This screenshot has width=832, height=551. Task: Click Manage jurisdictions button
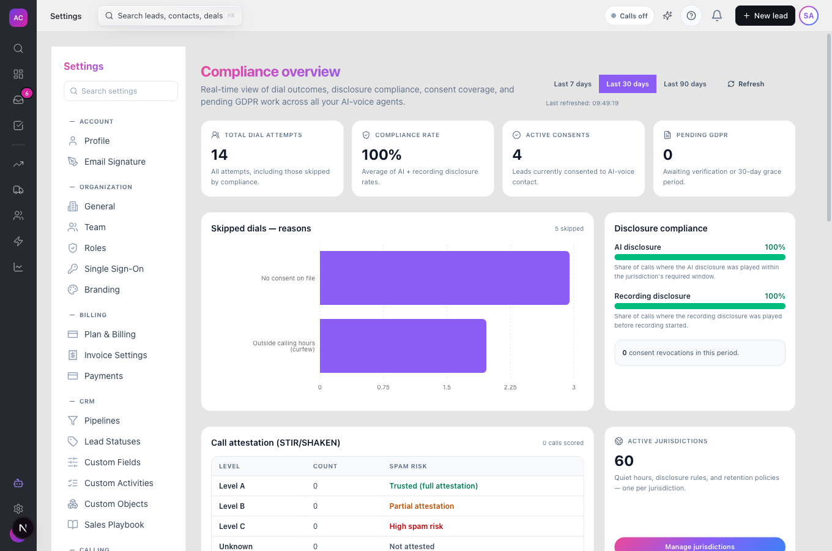pos(700,544)
